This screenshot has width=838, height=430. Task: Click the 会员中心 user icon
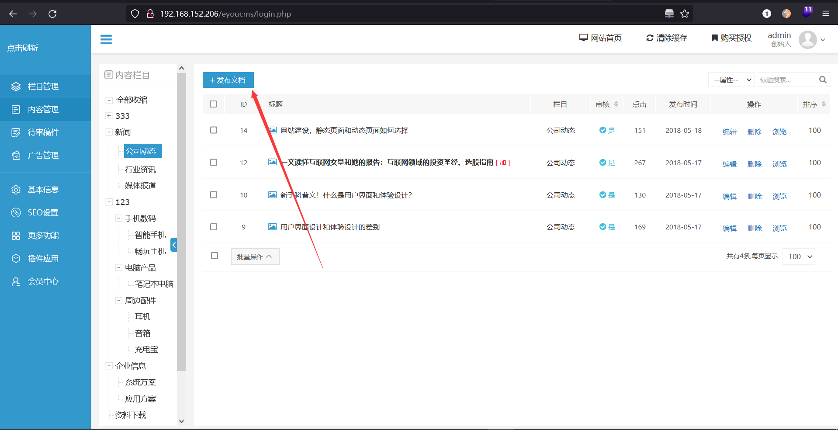[x=16, y=281]
